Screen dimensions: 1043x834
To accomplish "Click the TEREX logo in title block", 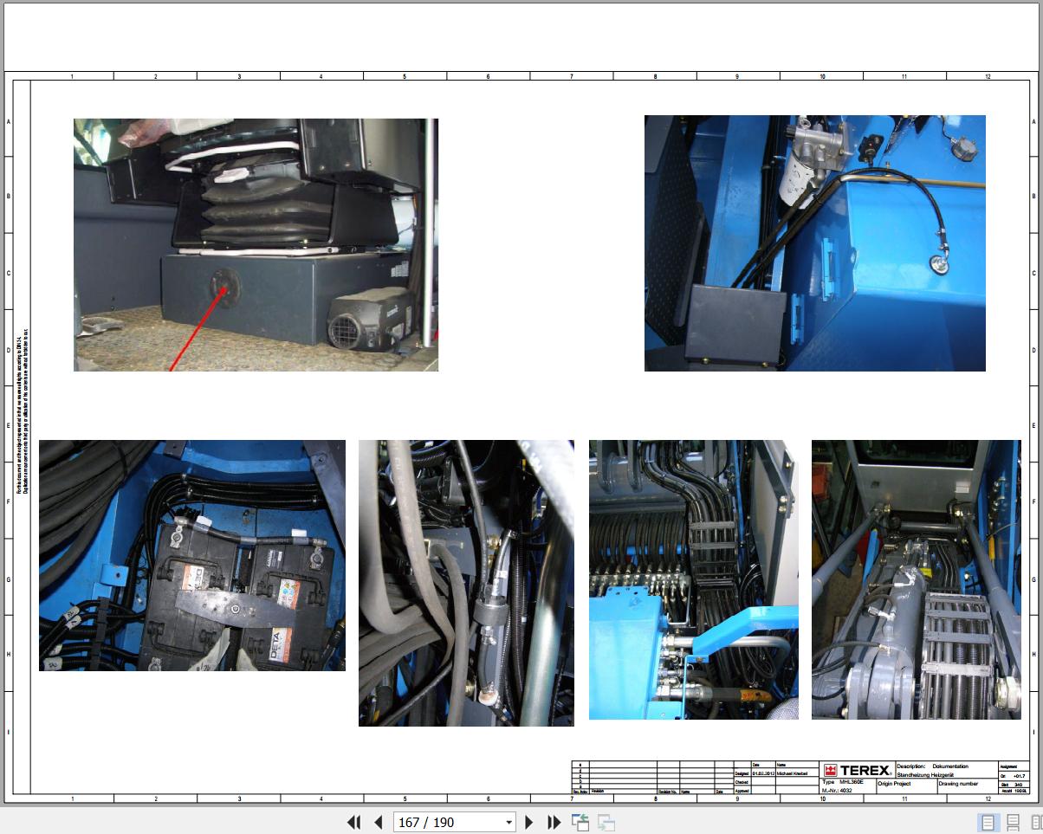I will click(857, 770).
